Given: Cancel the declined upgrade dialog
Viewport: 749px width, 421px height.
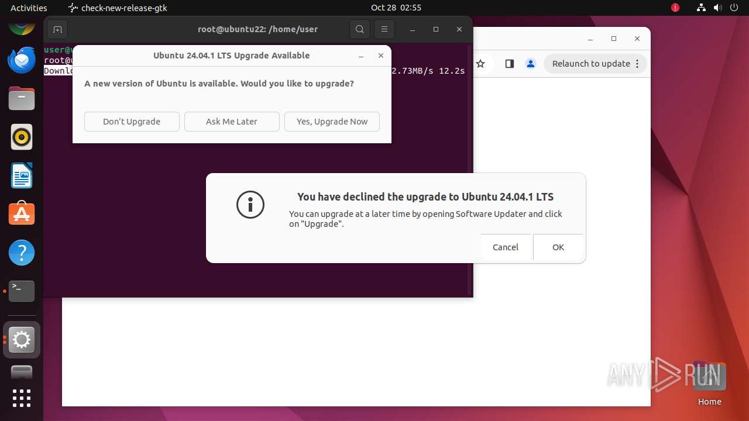Looking at the screenshot, I should pyautogui.click(x=506, y=247).
